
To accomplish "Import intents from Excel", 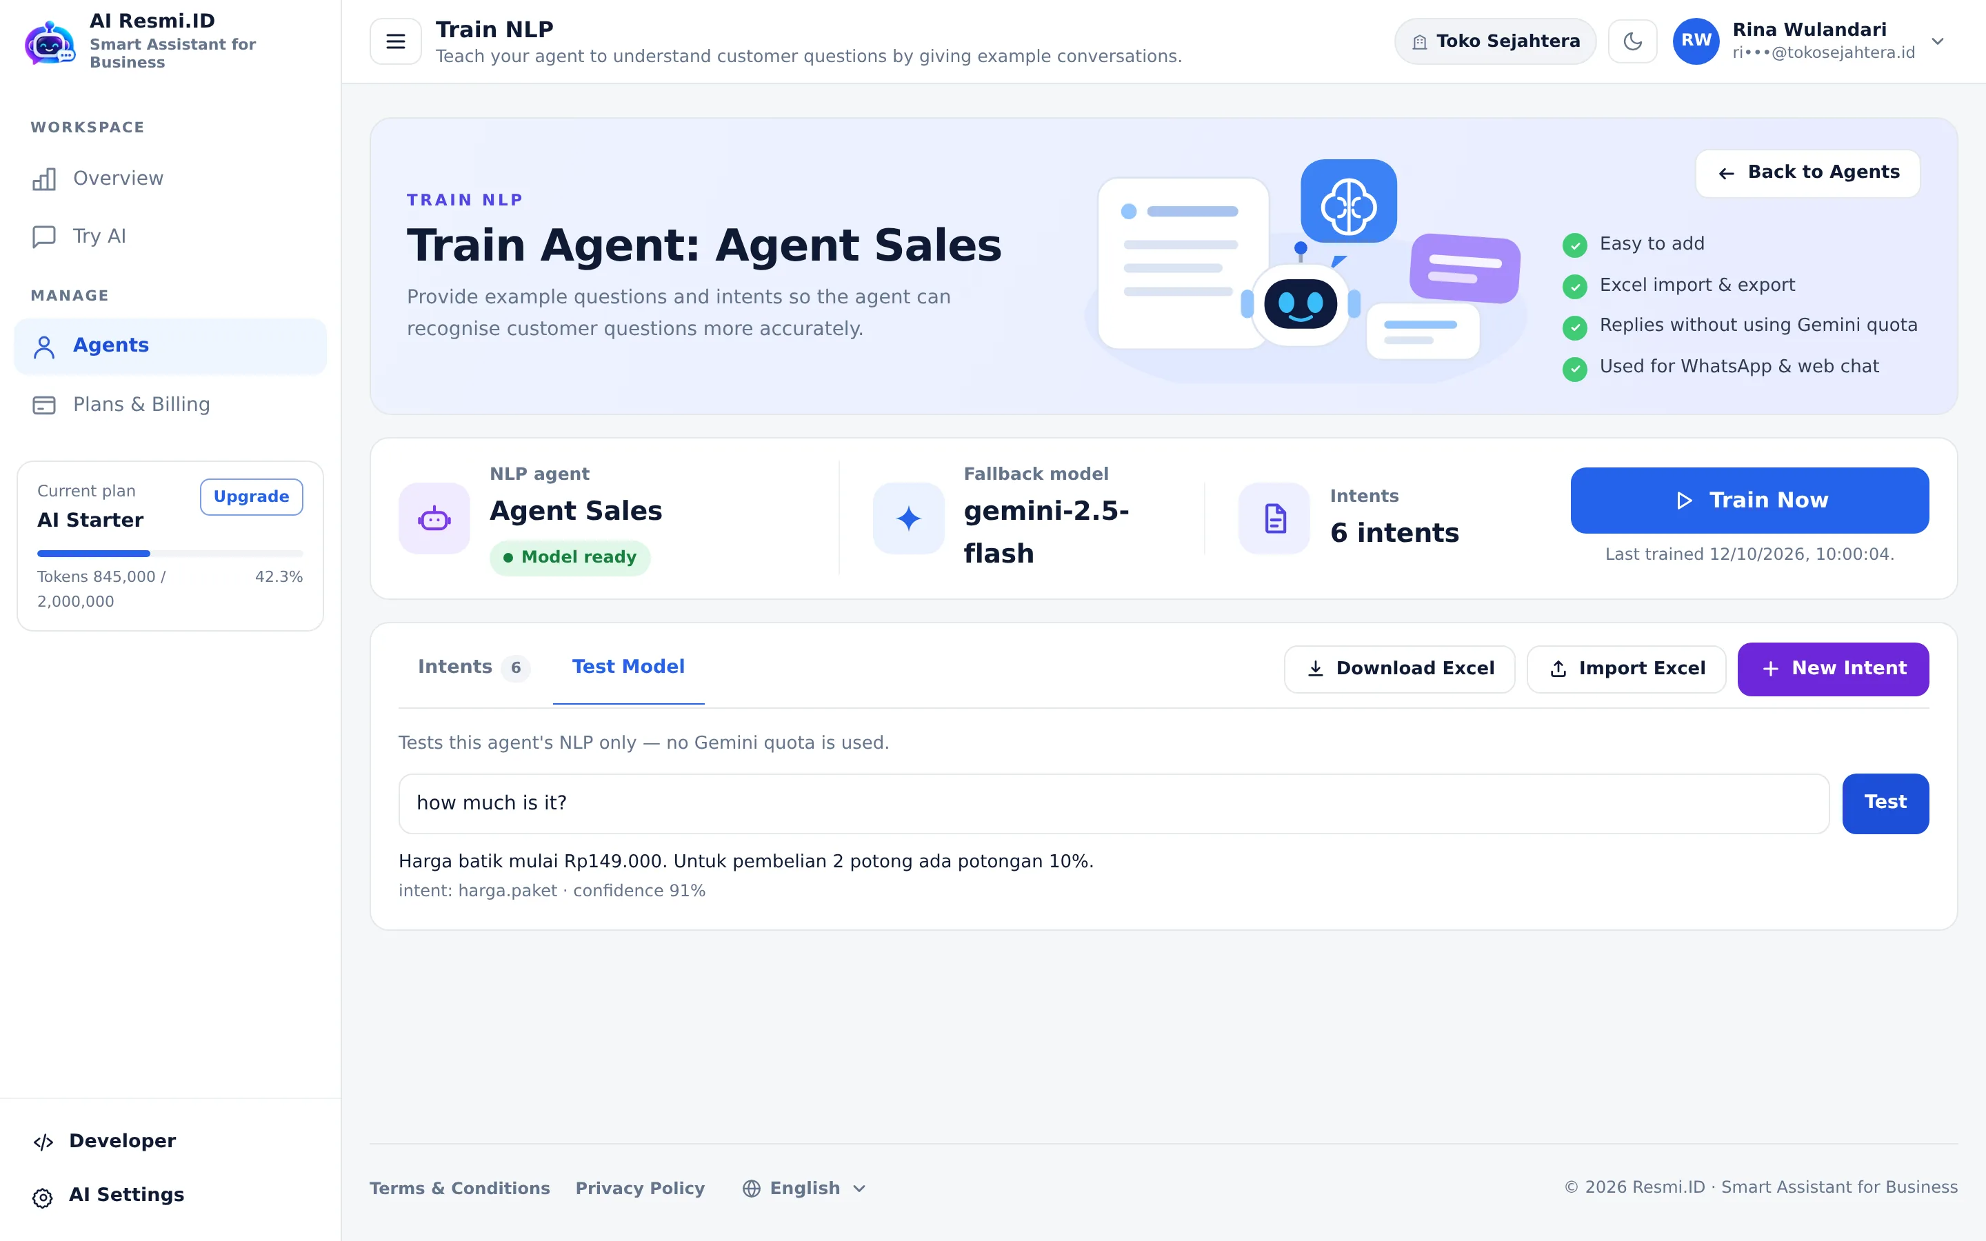I will (1626, 669).
